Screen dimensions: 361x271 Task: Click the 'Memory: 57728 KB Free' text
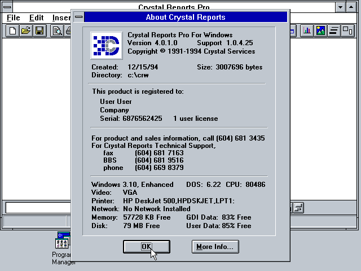click(x=131, y=217)
